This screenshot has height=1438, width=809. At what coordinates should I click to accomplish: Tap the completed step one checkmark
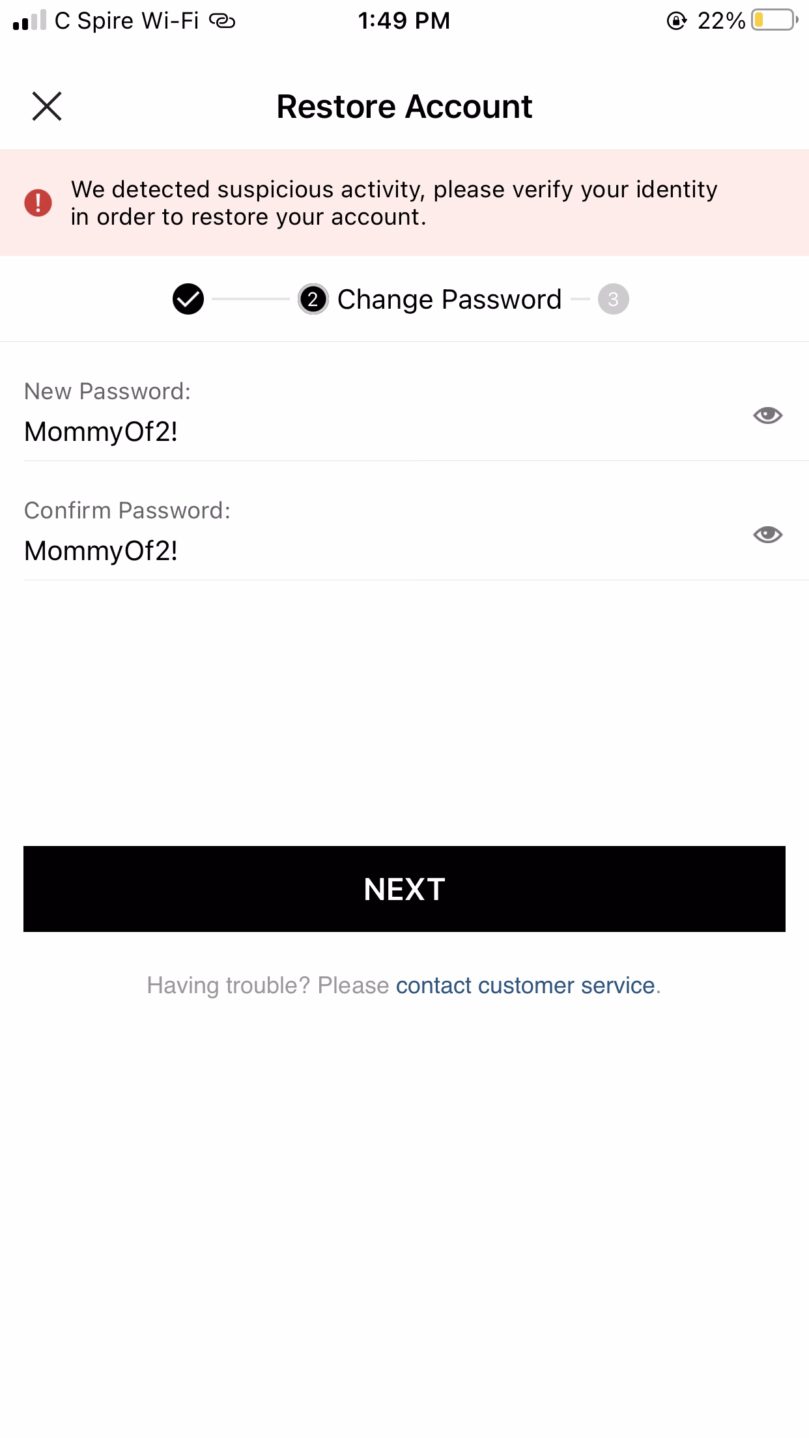point(188,299)
